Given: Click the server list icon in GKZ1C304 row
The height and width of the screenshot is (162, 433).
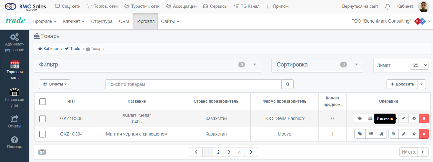Looking at the screenshot, I should tap(370, 134).
